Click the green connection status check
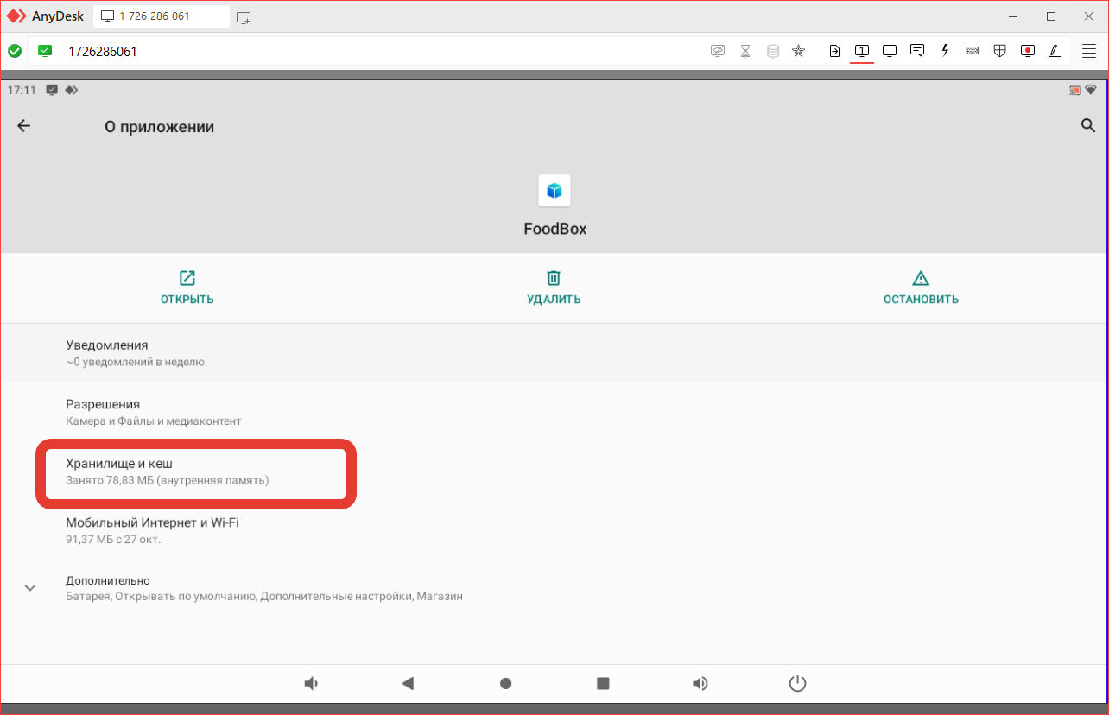 click(15, 51)
